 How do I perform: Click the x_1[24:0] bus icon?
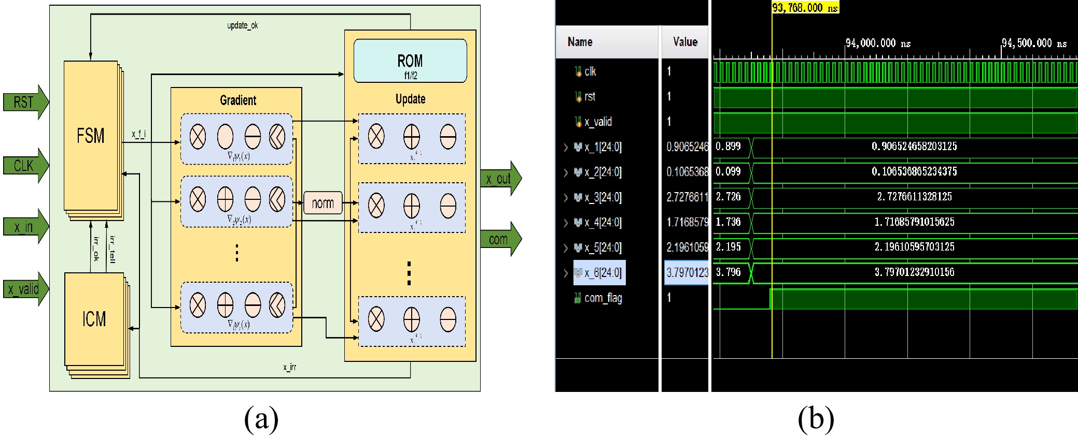click(578, 148)
